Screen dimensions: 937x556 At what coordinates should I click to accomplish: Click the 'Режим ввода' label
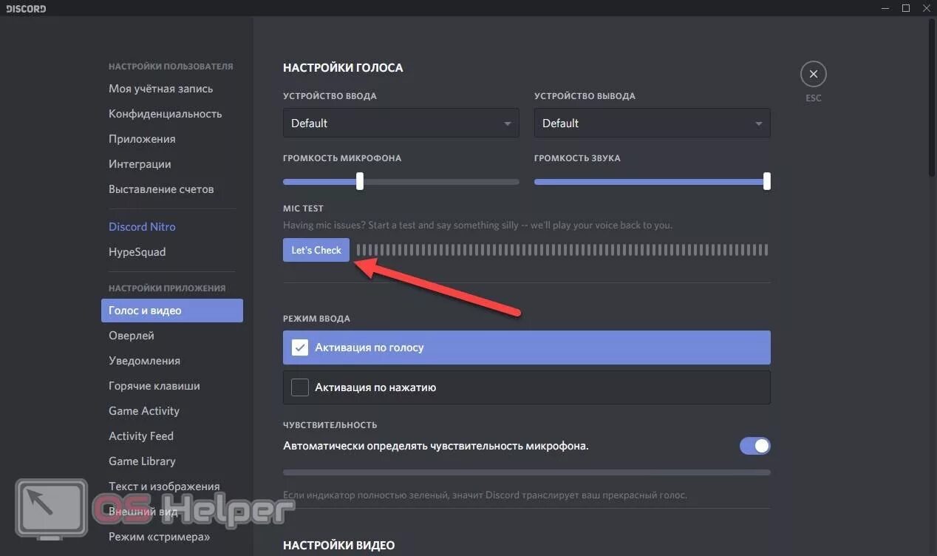(x=316, y=319)
